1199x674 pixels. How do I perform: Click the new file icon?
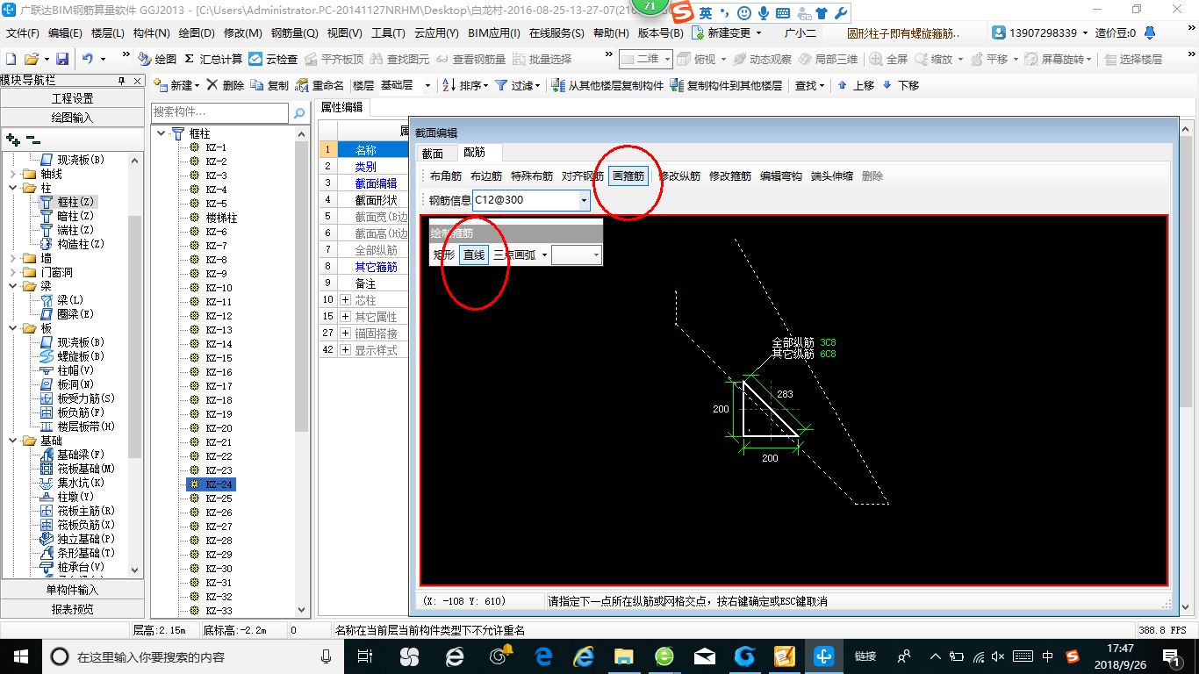coord(11,59)
